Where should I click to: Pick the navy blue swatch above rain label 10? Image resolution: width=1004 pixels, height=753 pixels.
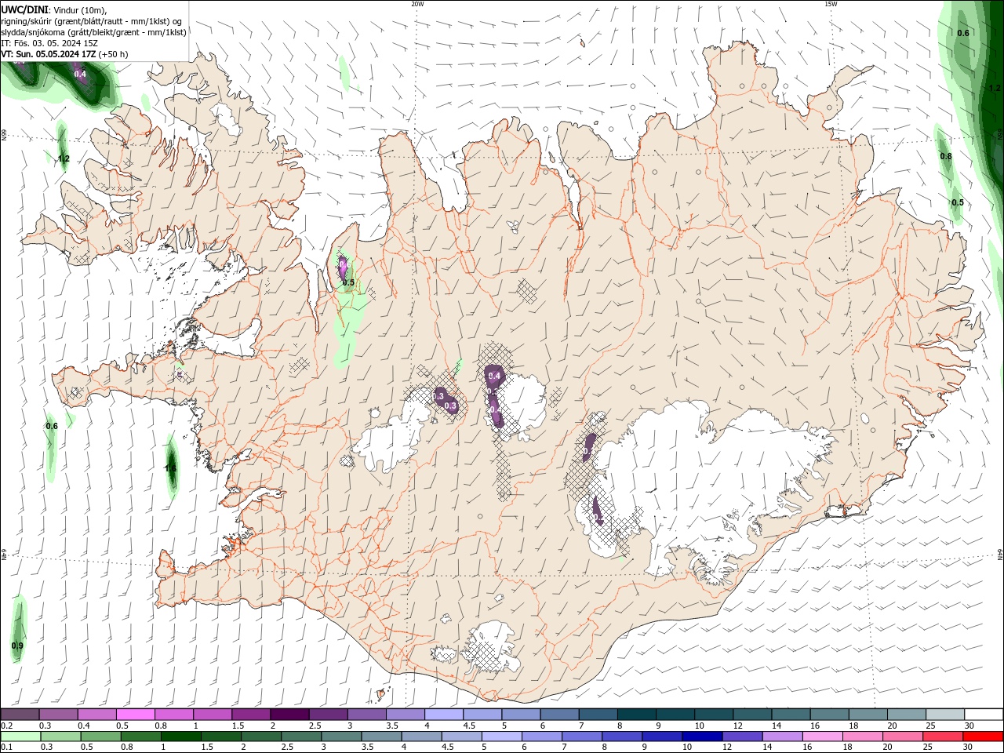[x=700, y=737]
